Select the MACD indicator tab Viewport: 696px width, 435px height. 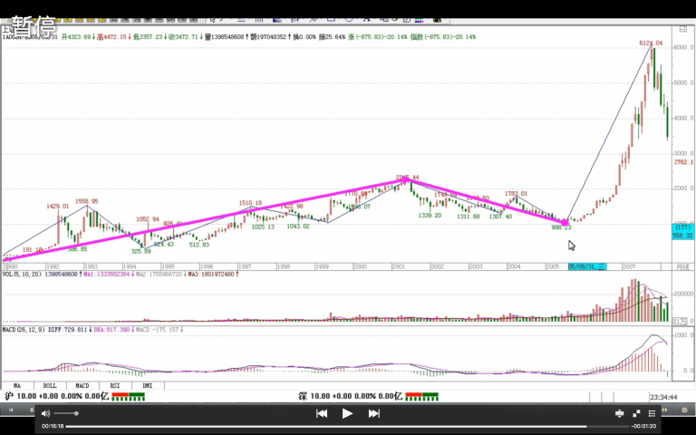(82, 385)
